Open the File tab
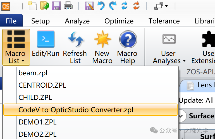The image size is (215, 139). (x=11, y=21)
